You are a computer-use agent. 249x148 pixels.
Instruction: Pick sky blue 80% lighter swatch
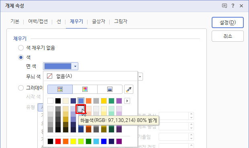[x=81, y=109]
